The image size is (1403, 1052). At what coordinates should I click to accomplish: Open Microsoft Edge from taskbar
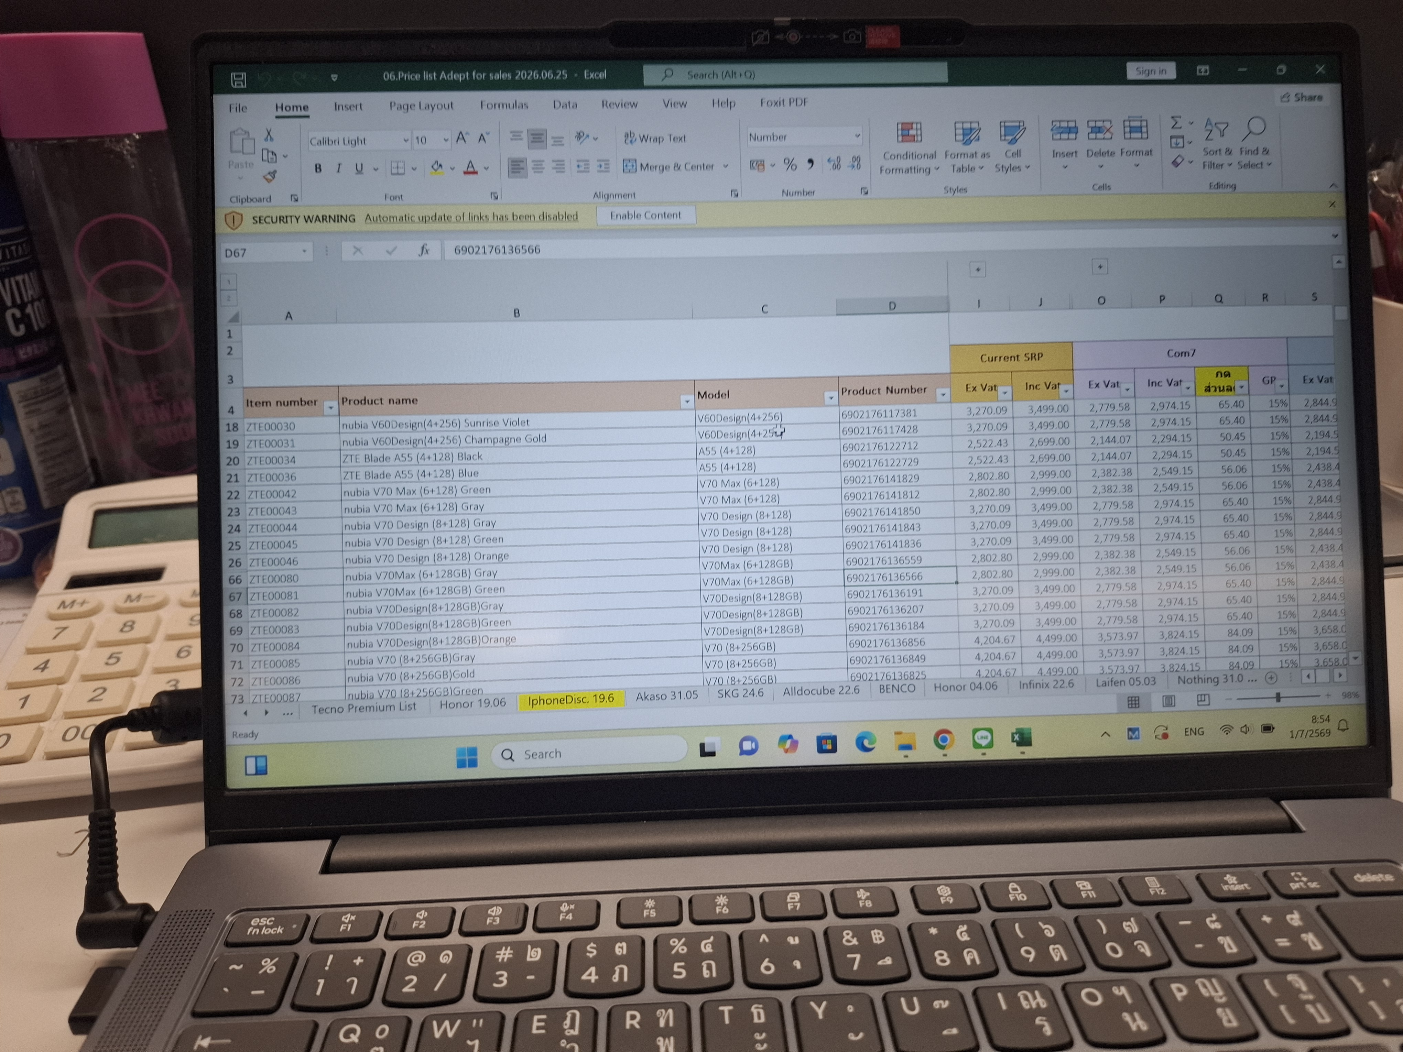(x=865, y=741)
